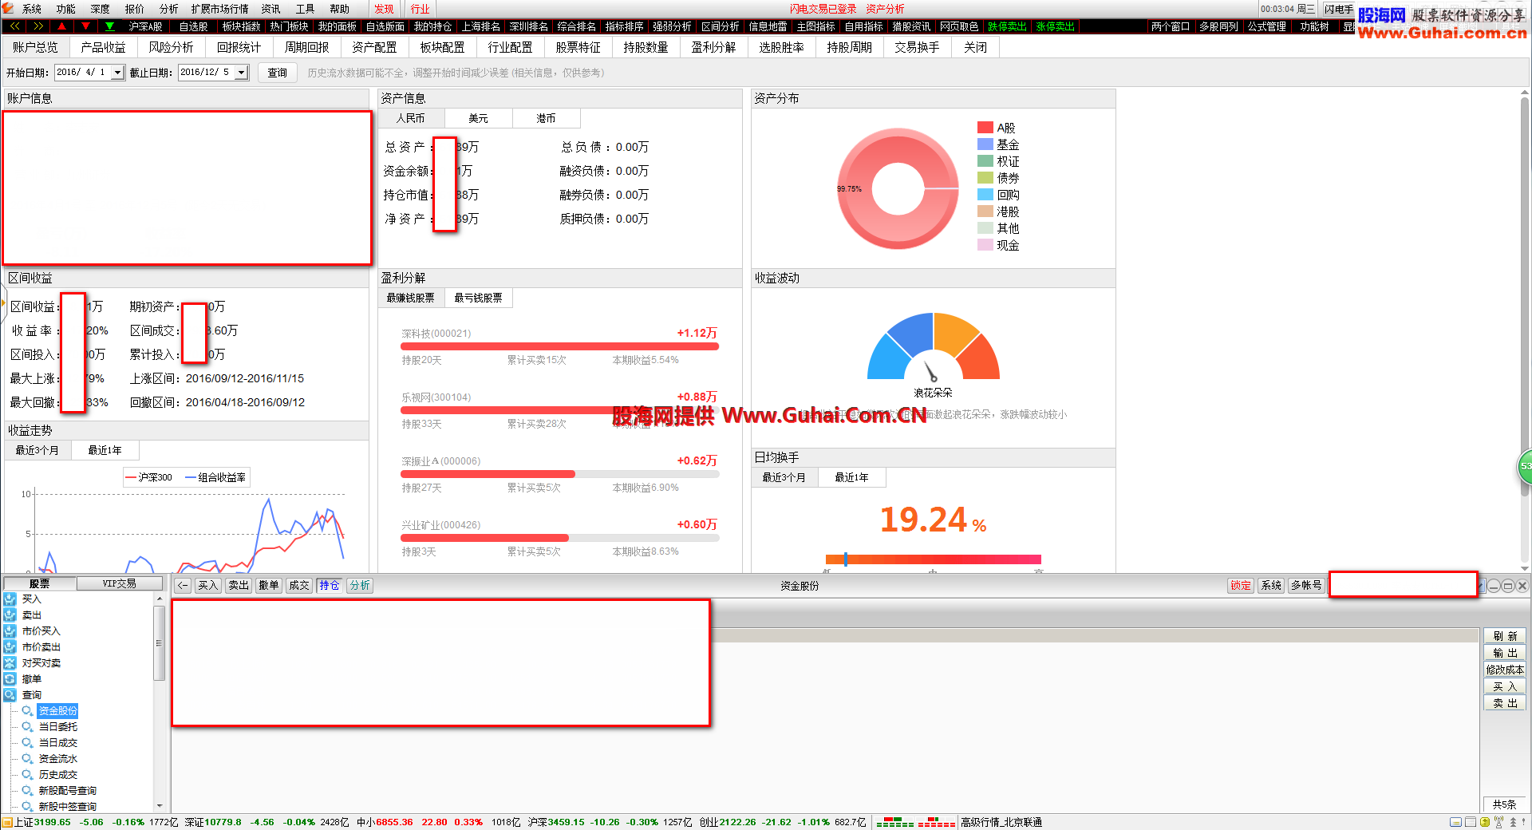Toggle the A股 legend entry
The width and height of the screenshot is (1532, 830).
click(997, 128)
